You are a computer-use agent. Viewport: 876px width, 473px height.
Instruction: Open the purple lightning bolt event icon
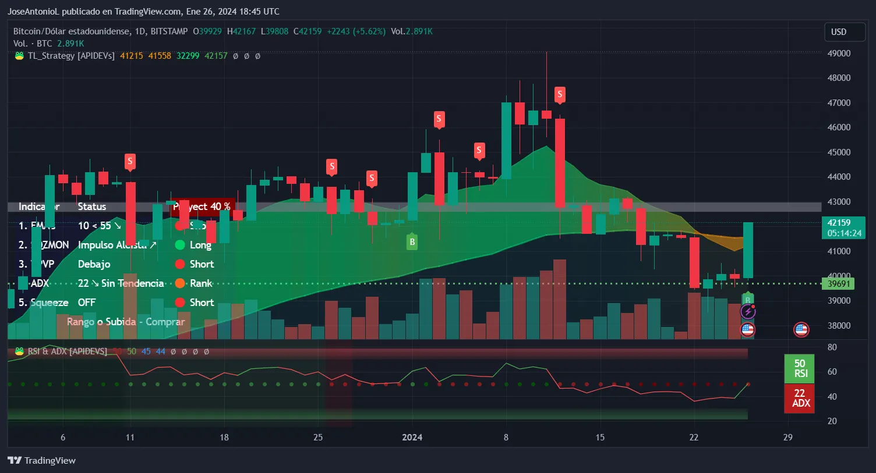click(748, 312)
